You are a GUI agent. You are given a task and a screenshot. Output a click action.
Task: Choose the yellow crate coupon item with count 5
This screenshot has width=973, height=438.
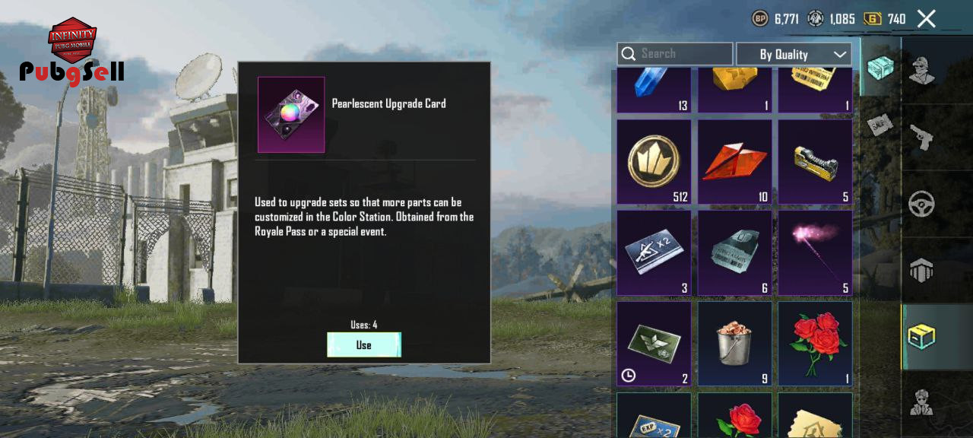pyautogui.click(x=815, y=162)
